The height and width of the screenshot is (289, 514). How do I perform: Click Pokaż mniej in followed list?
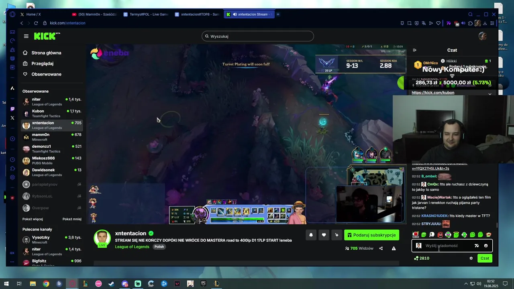(72, 219)
